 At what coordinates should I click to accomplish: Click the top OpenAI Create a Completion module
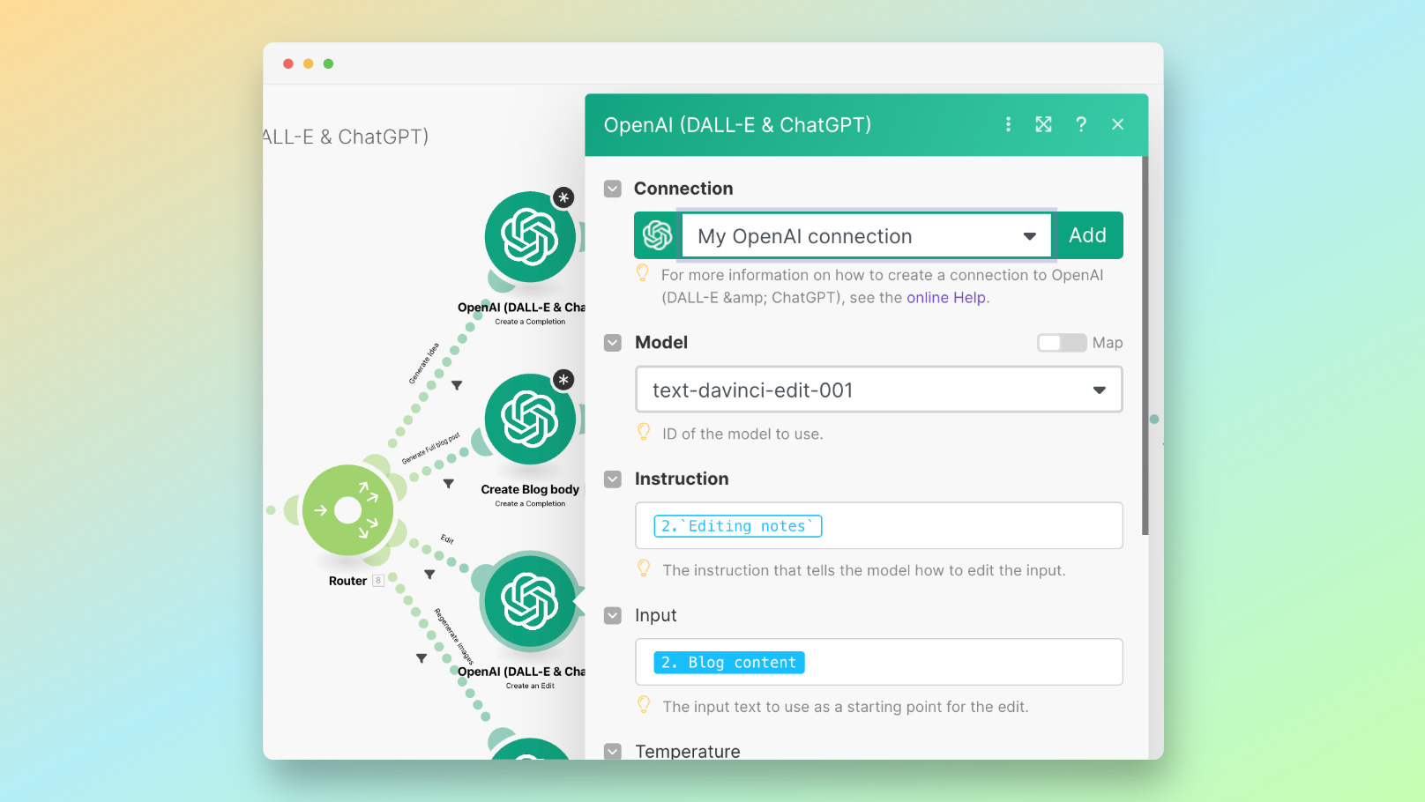(x=529, y=237)
